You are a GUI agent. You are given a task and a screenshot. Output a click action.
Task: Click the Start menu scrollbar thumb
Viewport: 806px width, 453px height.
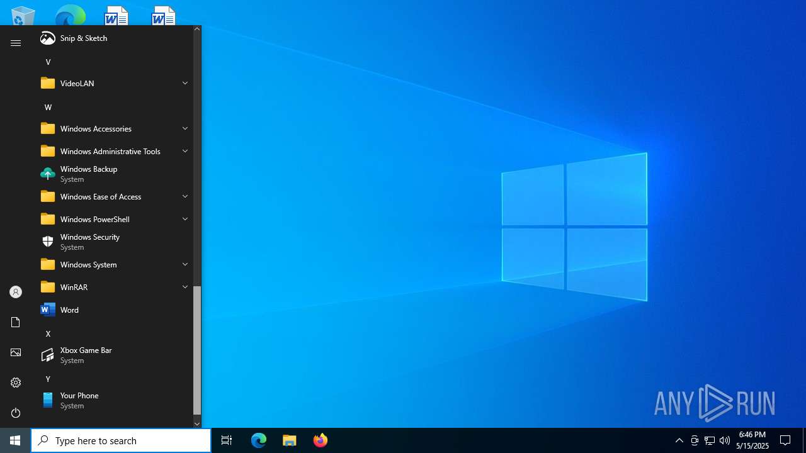click(197, 350)
